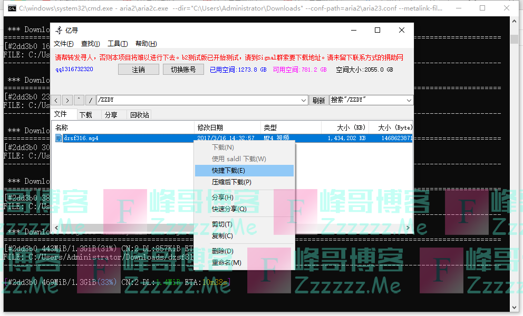The image size is (523, 316).
Task: Open the 文件(F) menu
Action: 63,44
